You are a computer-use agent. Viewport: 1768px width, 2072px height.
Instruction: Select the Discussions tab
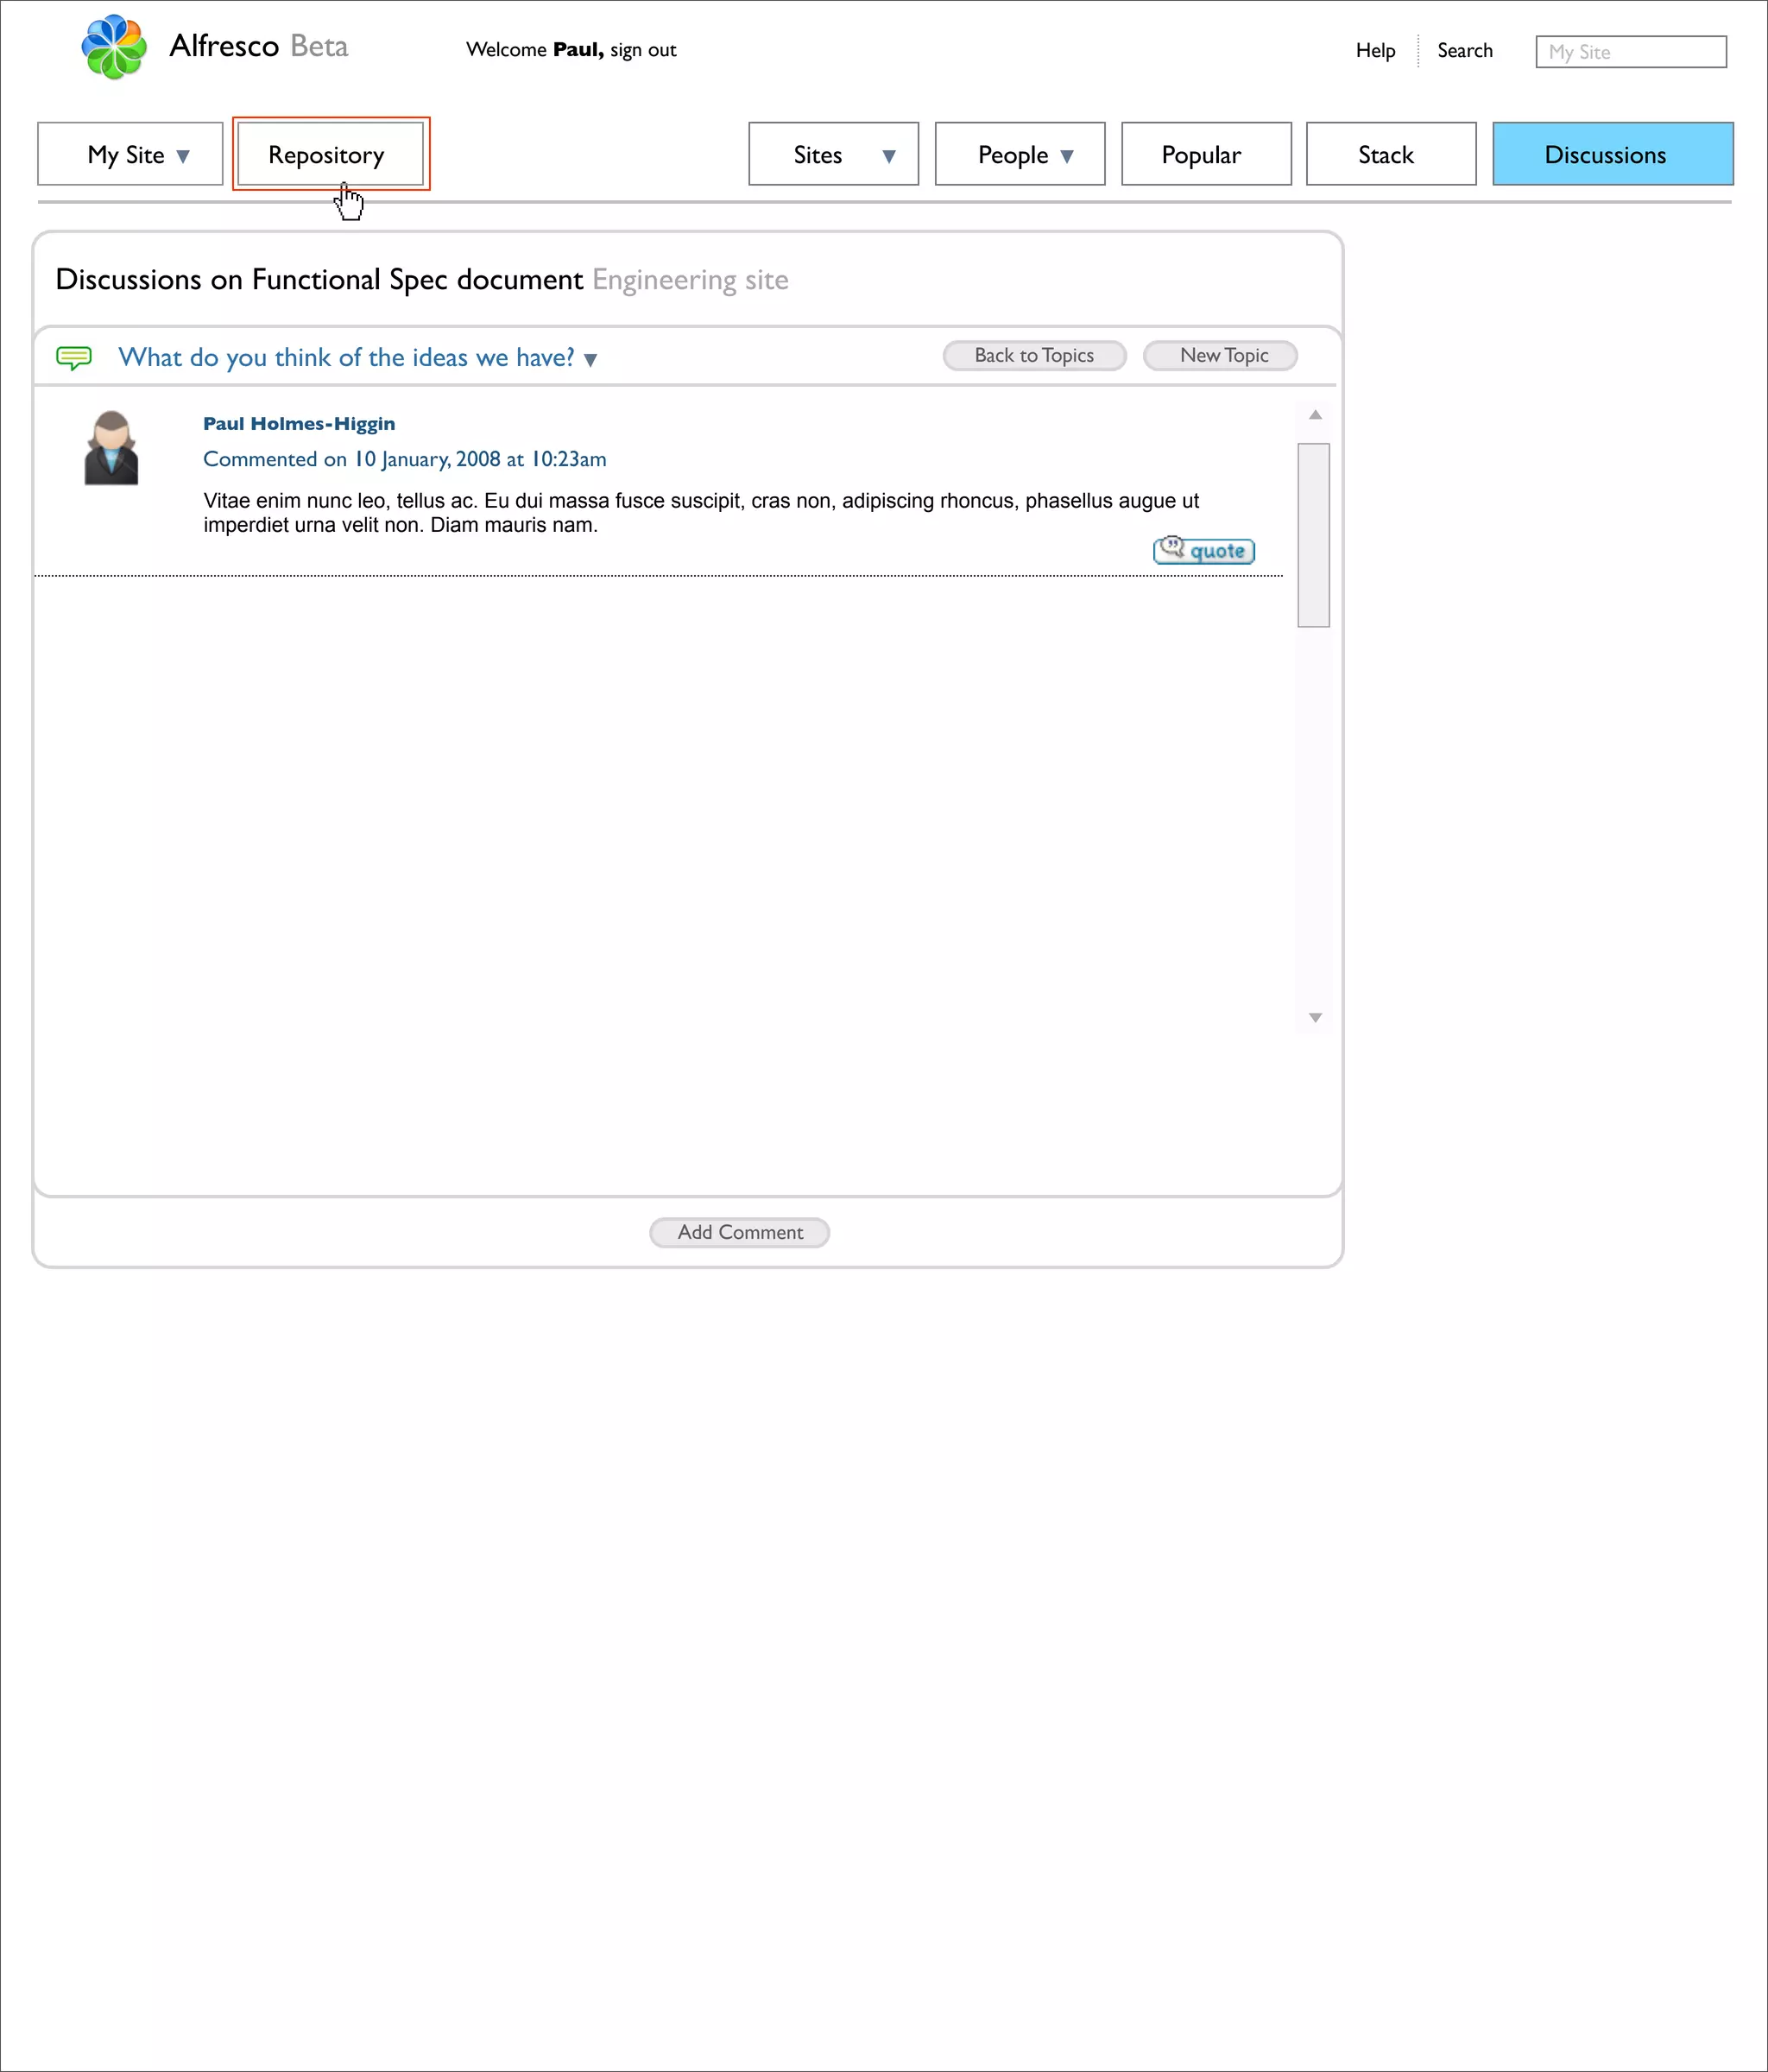tap(1612, 154)
